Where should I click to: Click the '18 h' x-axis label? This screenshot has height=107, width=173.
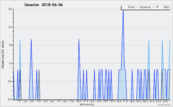132,101
